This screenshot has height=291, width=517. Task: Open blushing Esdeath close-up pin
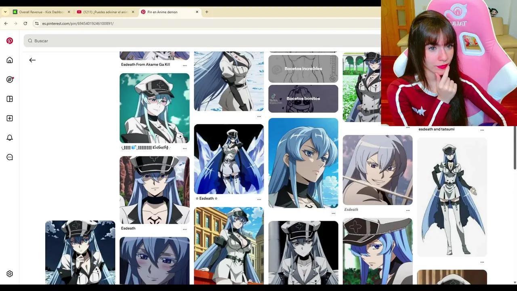(154, 261)
